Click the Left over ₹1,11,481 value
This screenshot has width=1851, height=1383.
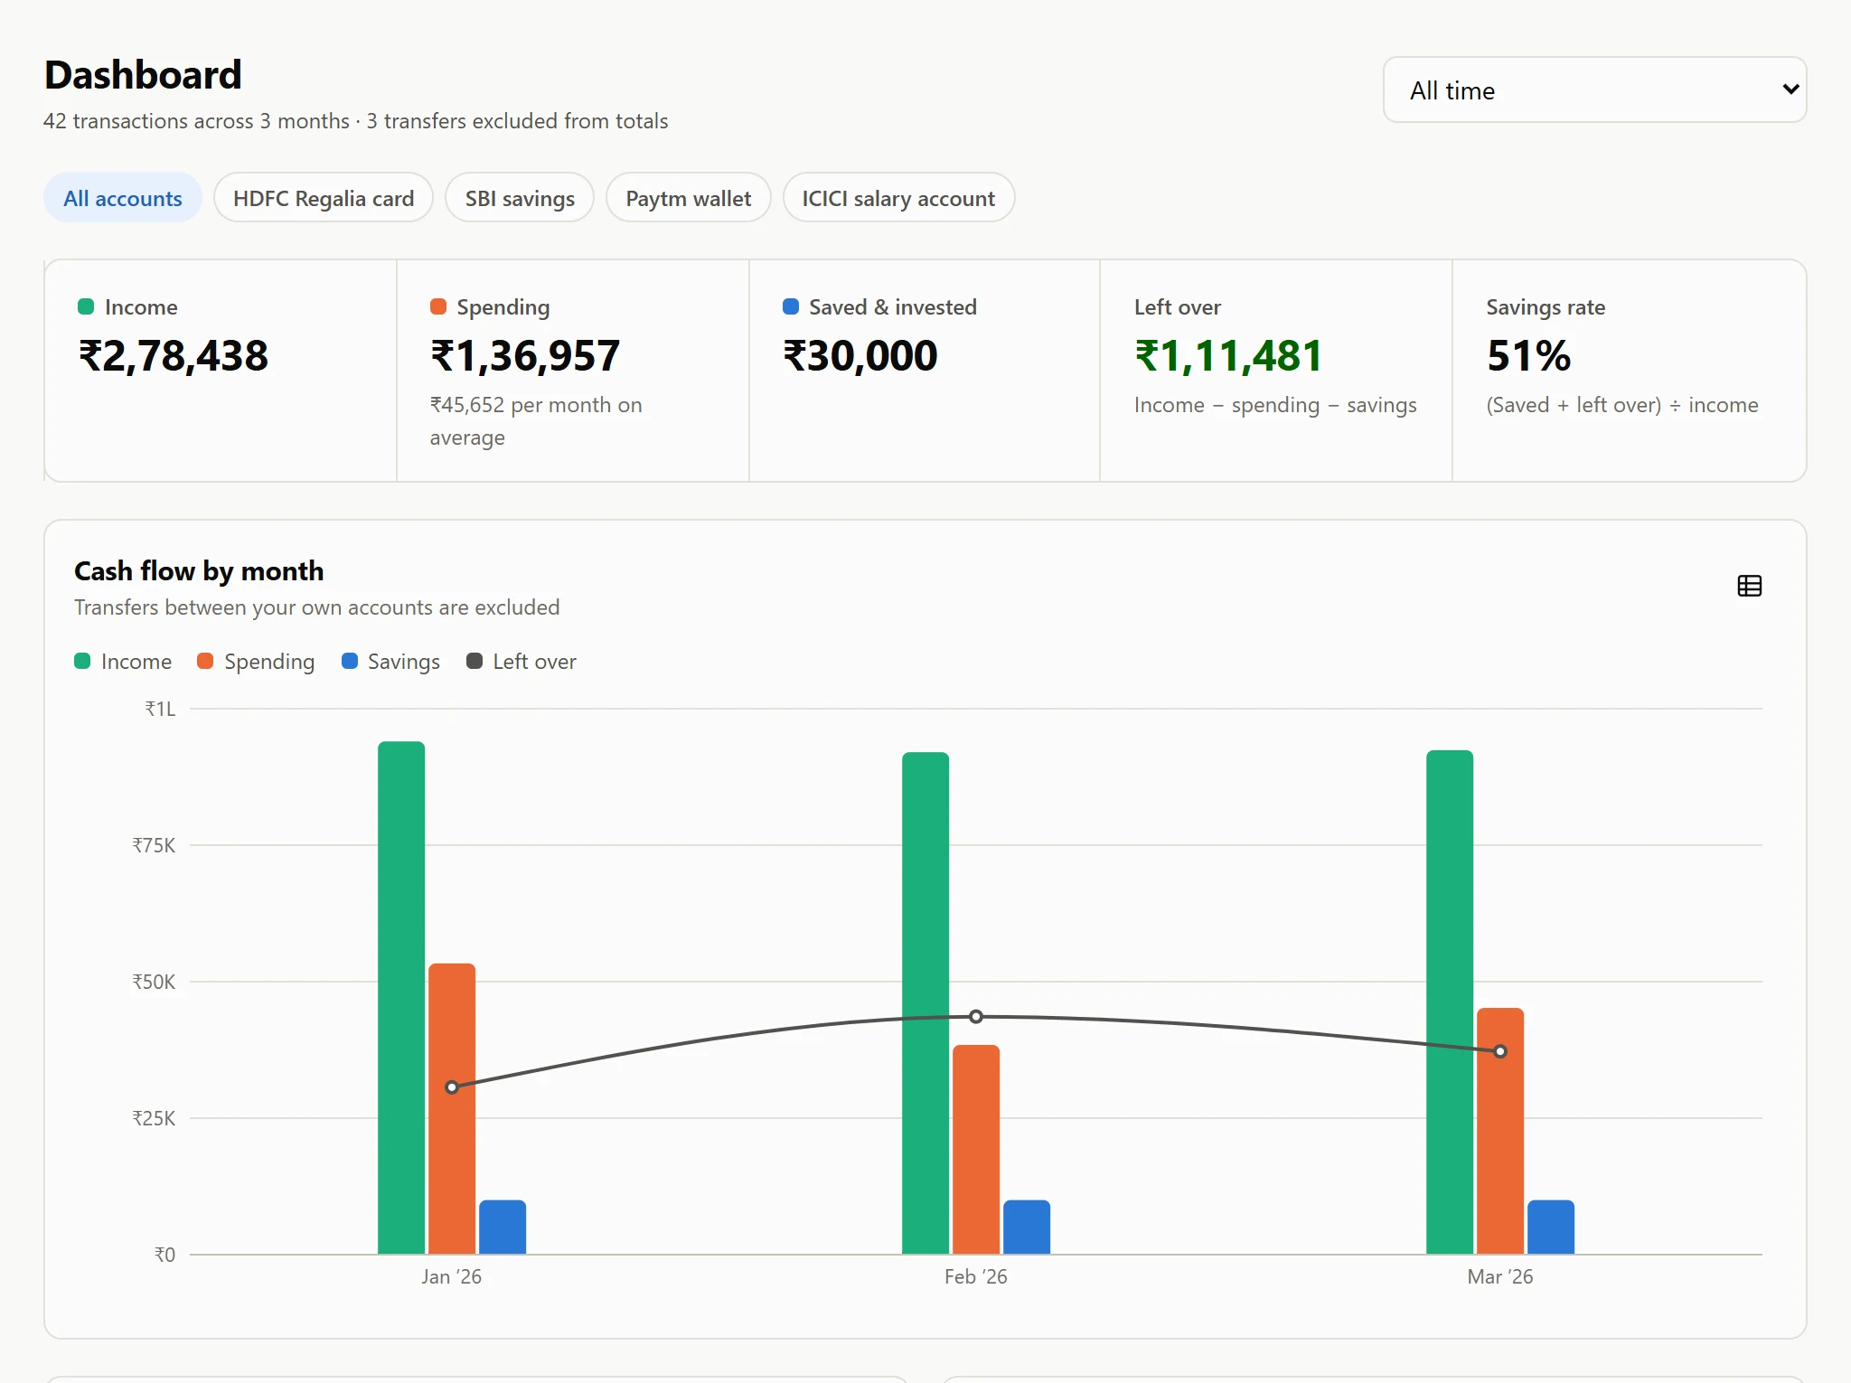pos(1228,355)
